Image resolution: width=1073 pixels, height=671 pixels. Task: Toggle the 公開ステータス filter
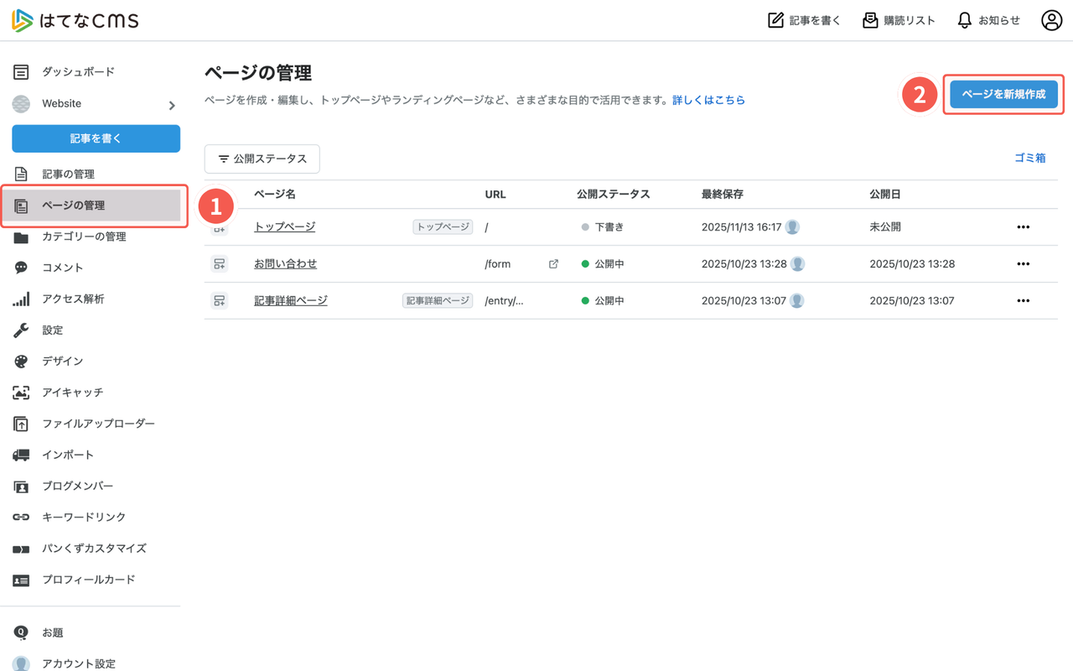(262, 159)
